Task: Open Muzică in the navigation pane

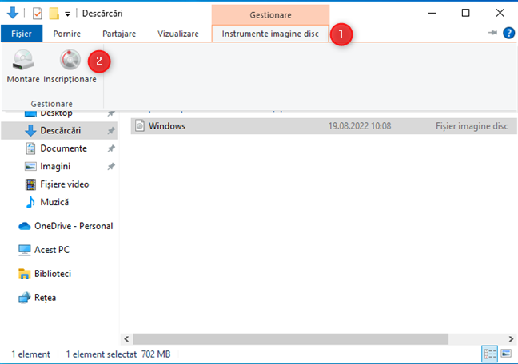Action: click(54, 202)
